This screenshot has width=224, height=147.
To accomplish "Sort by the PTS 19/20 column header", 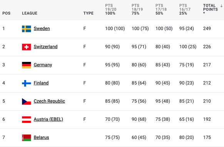I will 111,10.
